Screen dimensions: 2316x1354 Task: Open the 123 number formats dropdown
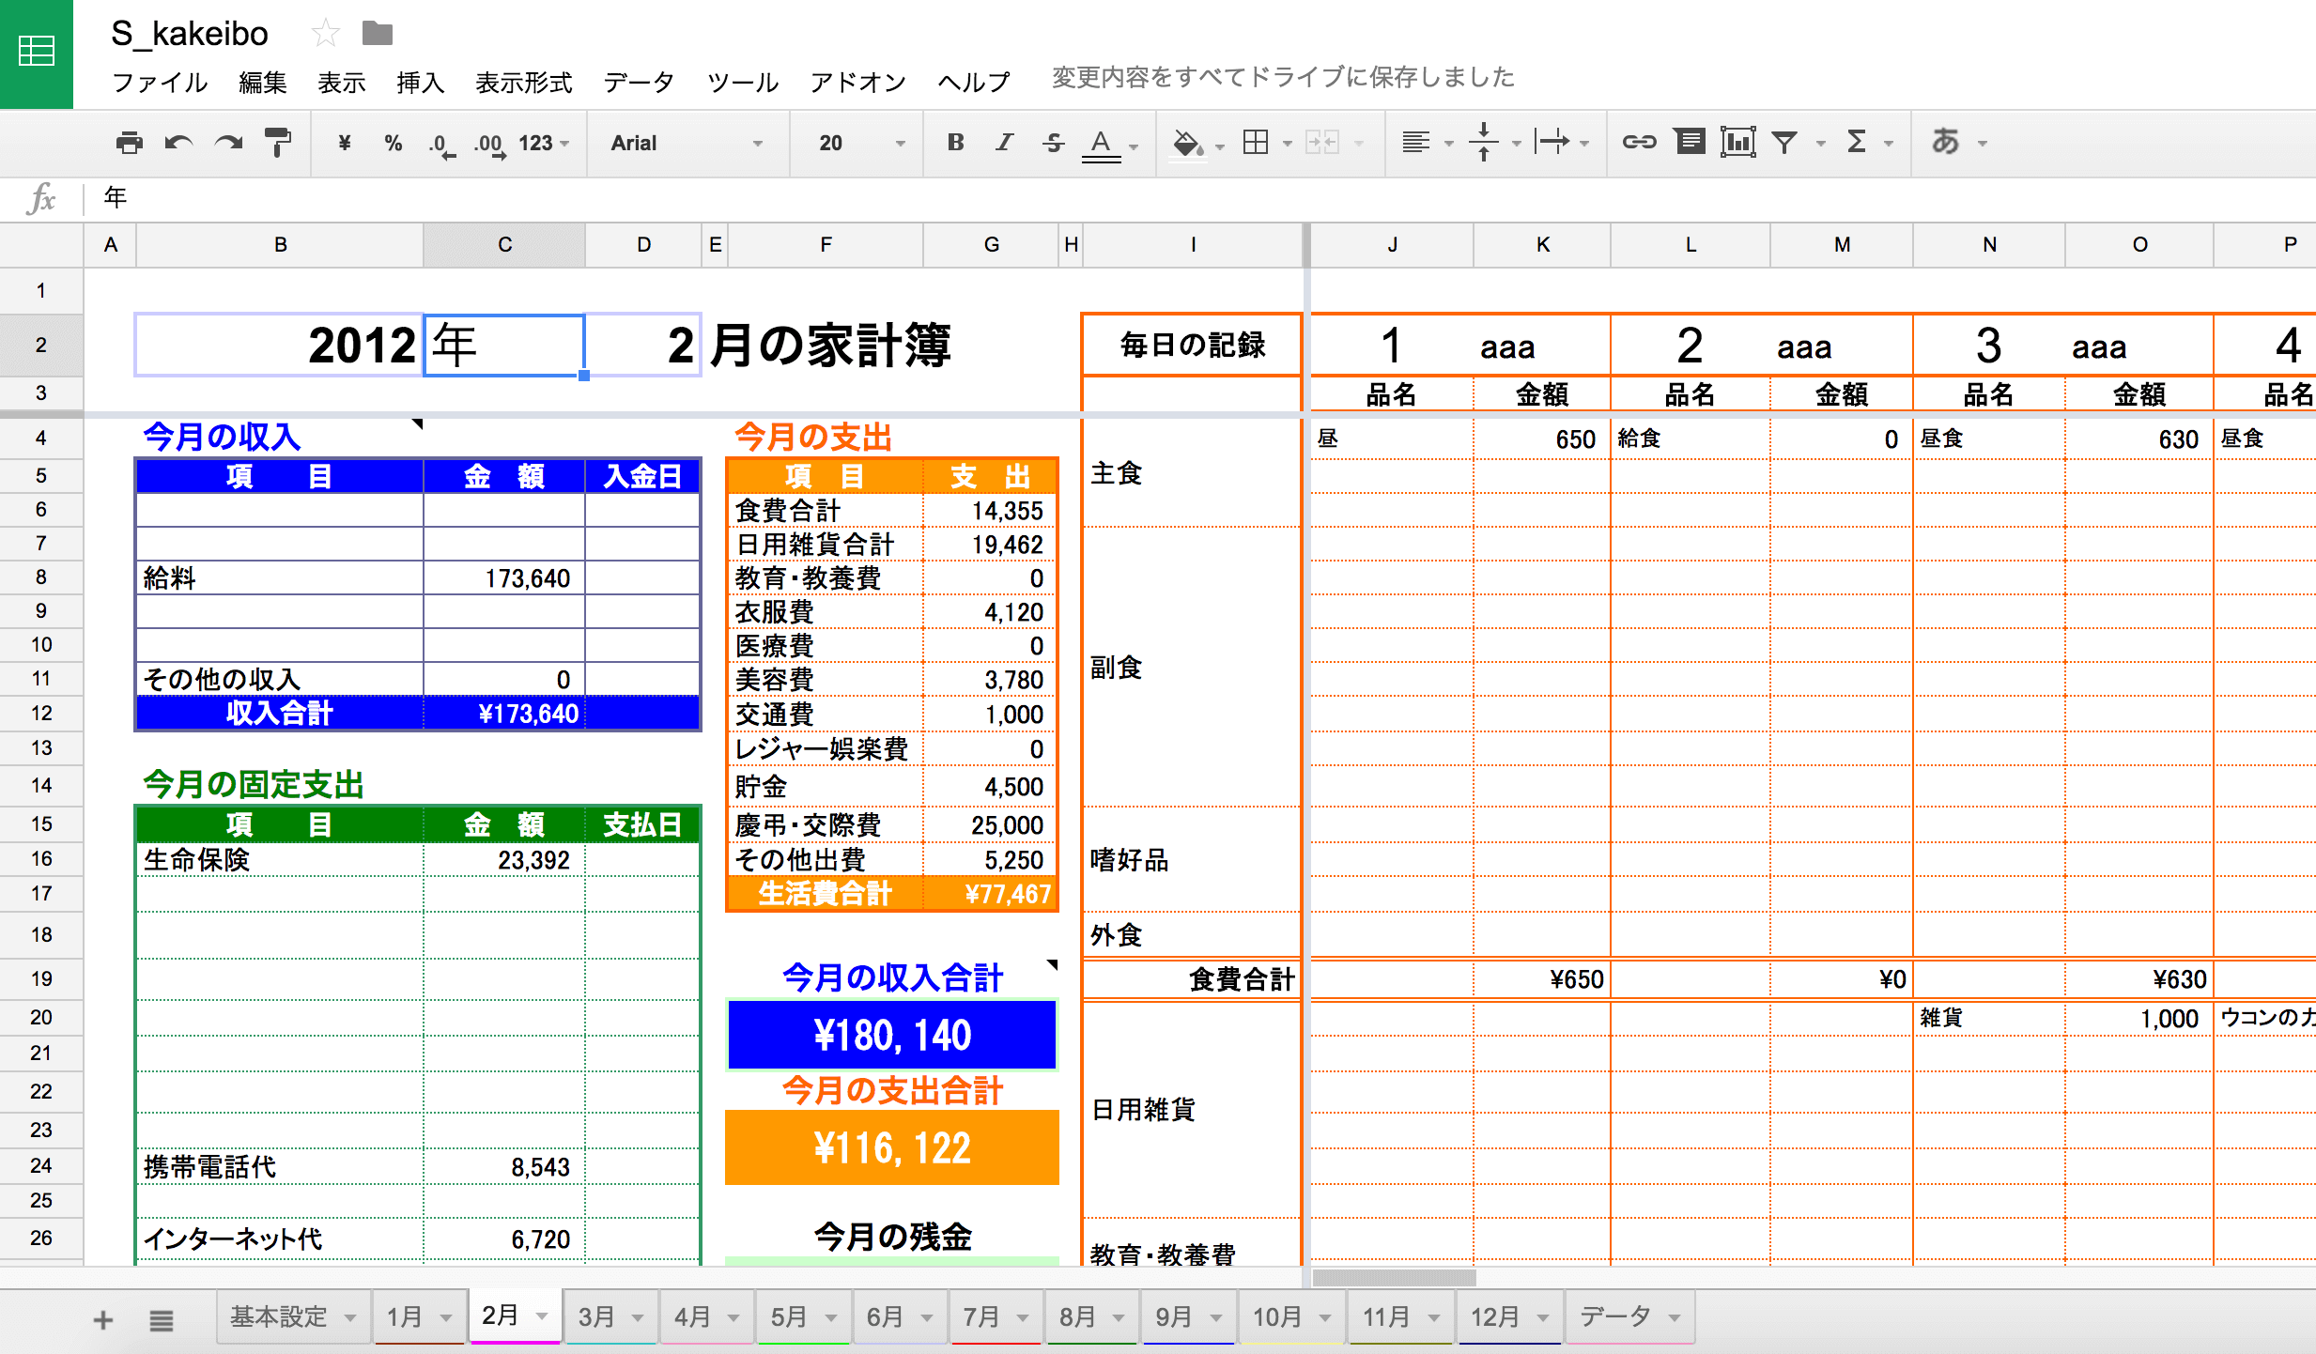click(x=544, y=143)
